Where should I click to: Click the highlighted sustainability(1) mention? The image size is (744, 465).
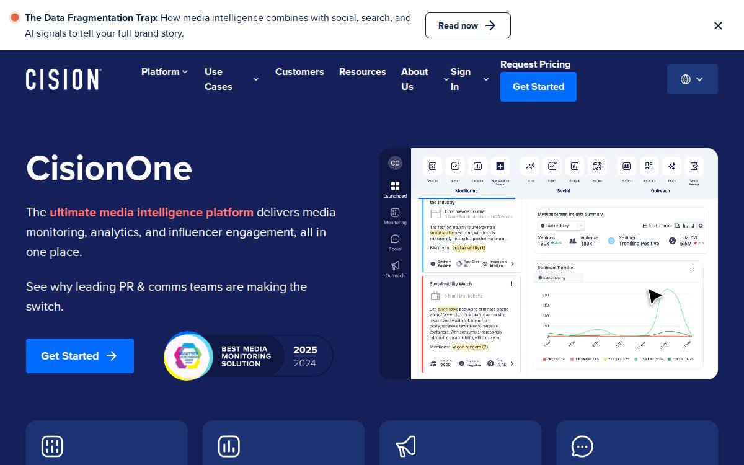pyautogui.click(x=469, y=247)
